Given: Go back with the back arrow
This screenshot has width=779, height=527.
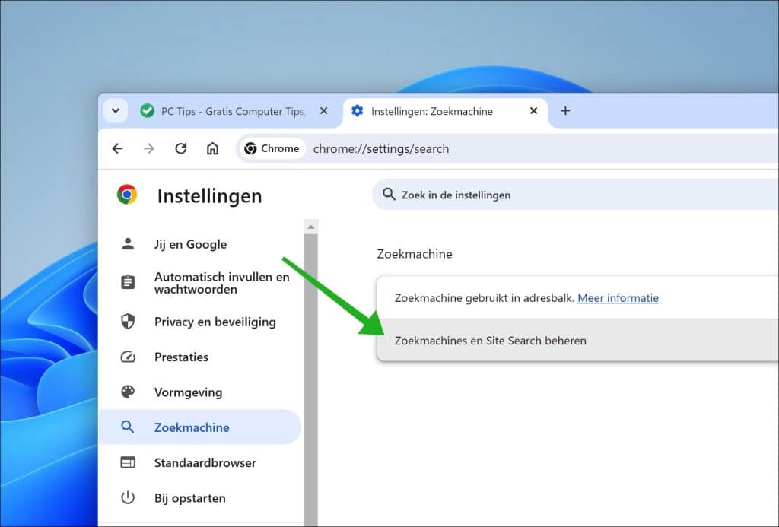Looking at the screenshot, I should pyautogui.click(x=117, y=148).
